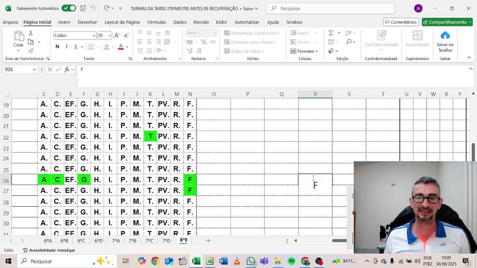Open the Fórmulas ribbon tab
The height and width of the screenshot is (268, 477).
point(157,22)
